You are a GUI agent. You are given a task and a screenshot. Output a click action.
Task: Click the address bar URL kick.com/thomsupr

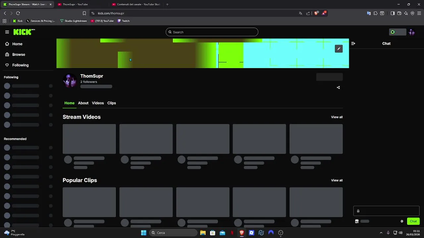click(111, 13)
